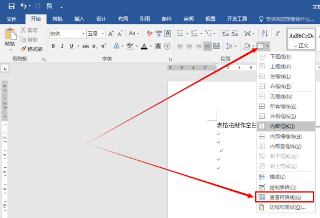The width and height of the screenshot is (320, 218).
Task: Toggle character shading A icon
Action: 158,46
